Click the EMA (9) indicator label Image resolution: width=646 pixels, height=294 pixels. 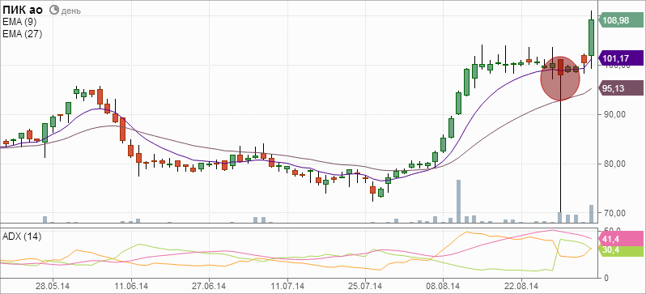(19, 22)
